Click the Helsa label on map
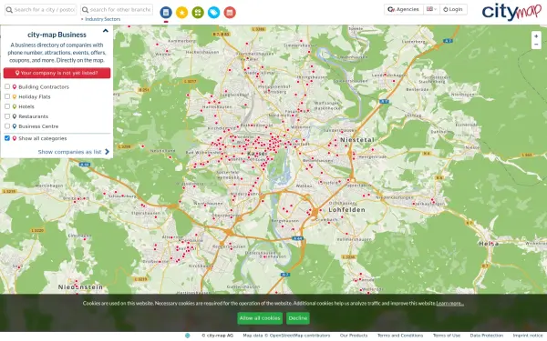The image size is (547, 341). (x=489, y=244)
